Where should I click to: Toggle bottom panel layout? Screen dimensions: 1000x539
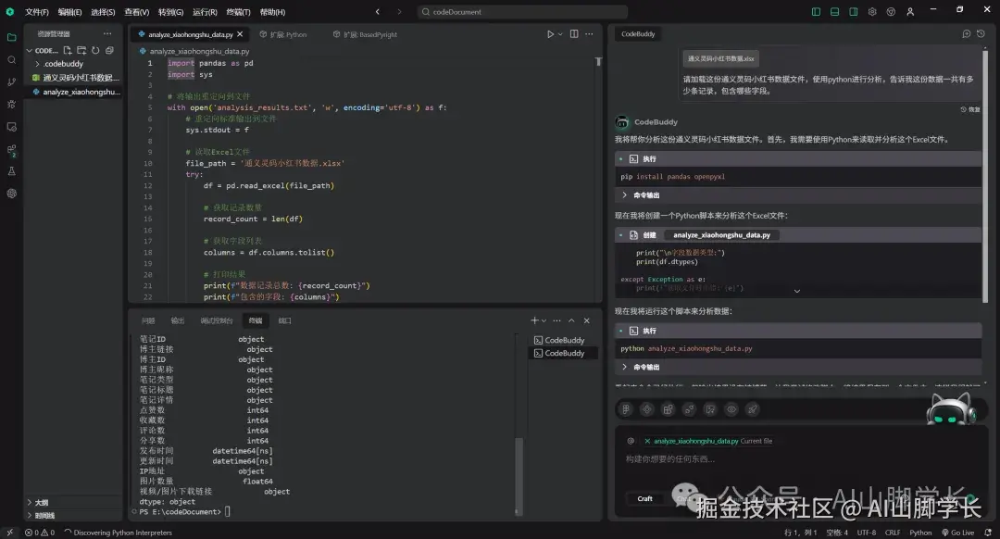[x=834, y=11]
